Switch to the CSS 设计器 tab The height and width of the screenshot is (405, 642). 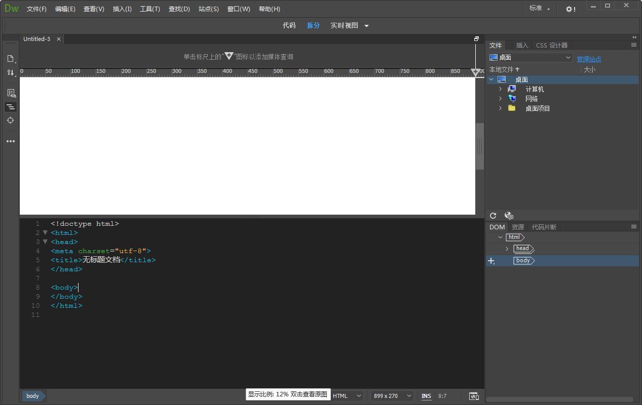pyautogui.click(x=551, y=45)
